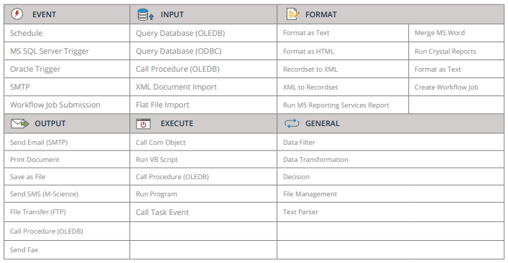508x263 pixels.
Task: Click the lightning bolt EVENT icon
Action: pyautogui.click(x=17, y=14)
